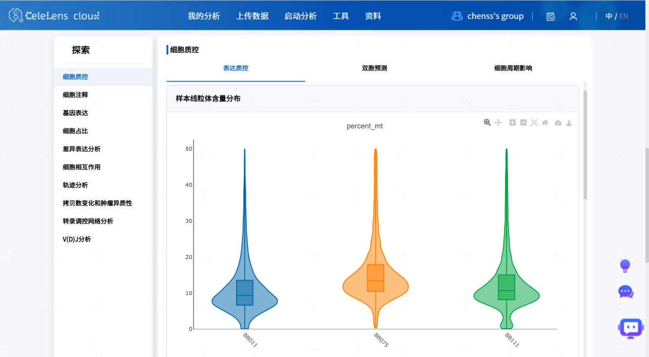Screen dimensions: 649x357
Task: Switch language to EN
Action: 623,16
